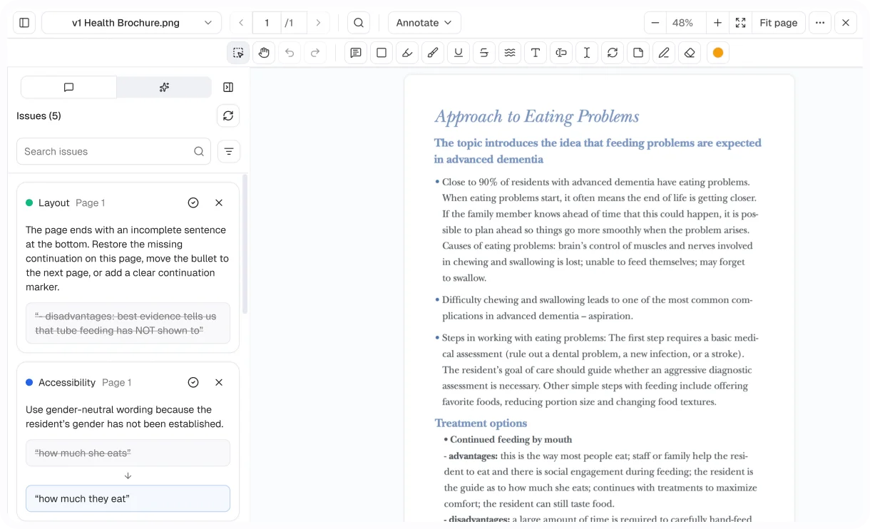Click the undo arrow
The width and height of the screenshot is (870, 529).
point(290,53)
